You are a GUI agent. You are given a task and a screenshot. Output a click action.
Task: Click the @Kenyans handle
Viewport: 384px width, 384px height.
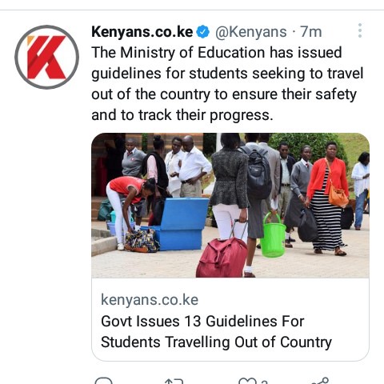250,32
